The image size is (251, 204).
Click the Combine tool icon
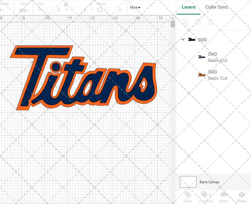point(204,194)
